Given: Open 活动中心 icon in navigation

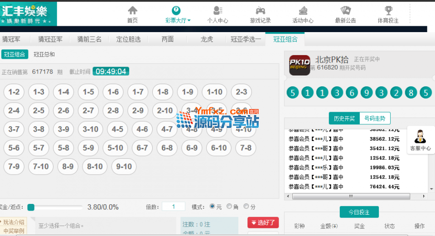Looking at the screenshot, I should pos(303,10).
